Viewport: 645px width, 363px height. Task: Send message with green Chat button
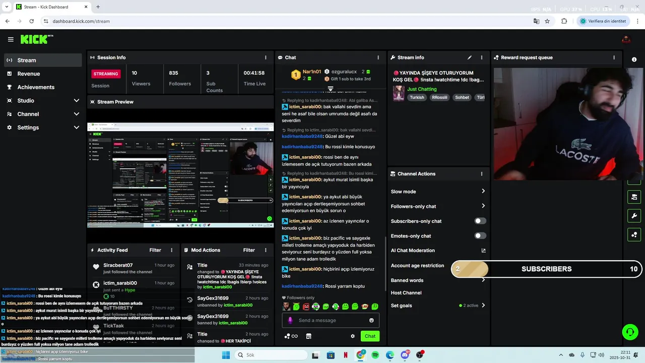click(x=370, y=336)
